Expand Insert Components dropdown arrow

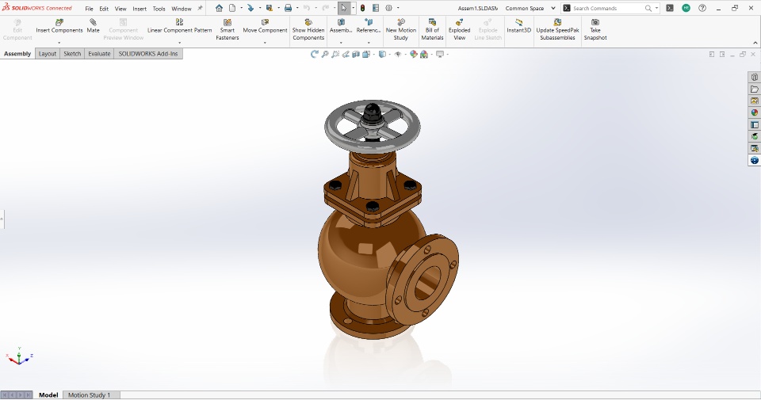(x=59, y=43)
